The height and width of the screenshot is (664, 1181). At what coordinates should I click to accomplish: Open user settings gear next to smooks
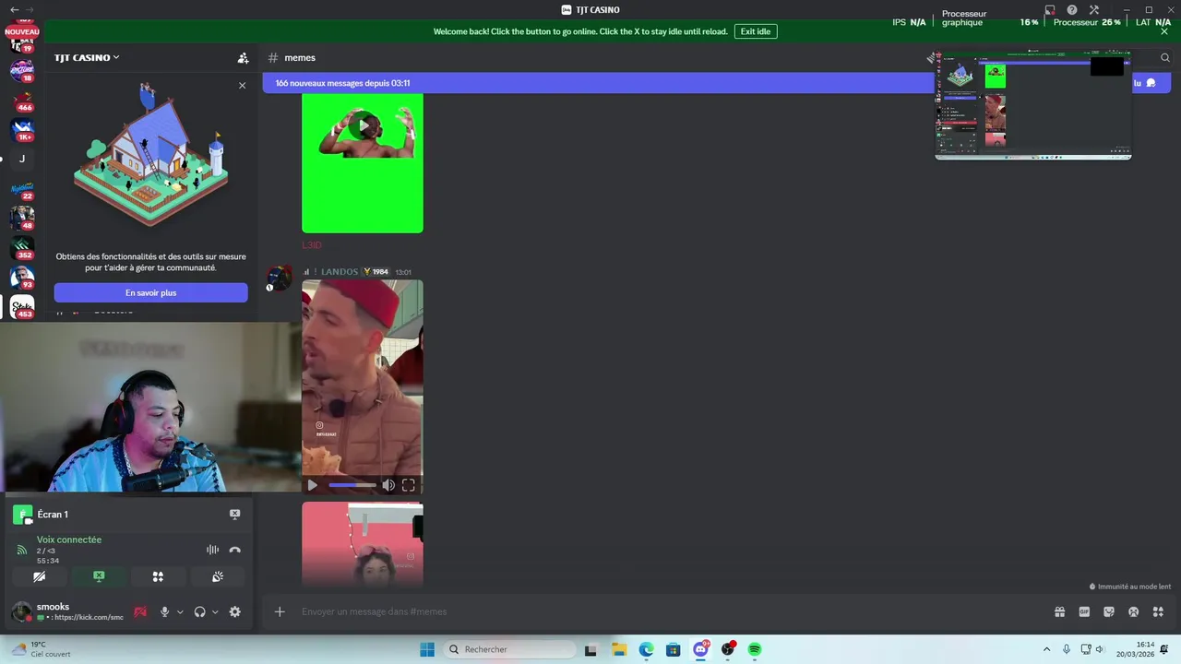(234, 611)
